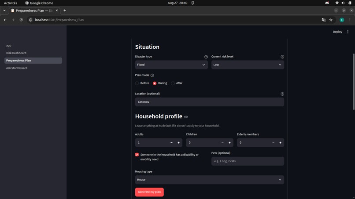
Task: Click the Generate my plan button
Action: pos(149,192)
